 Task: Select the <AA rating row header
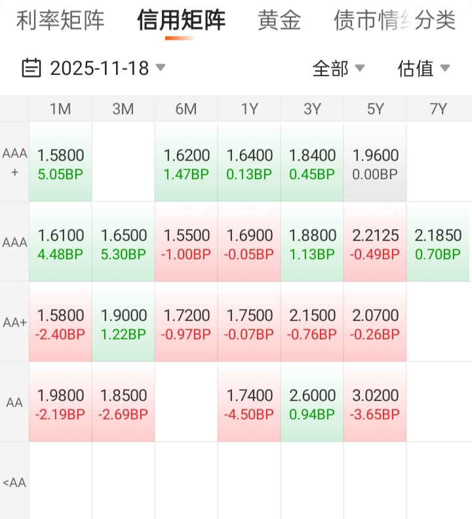pos(14,483)
